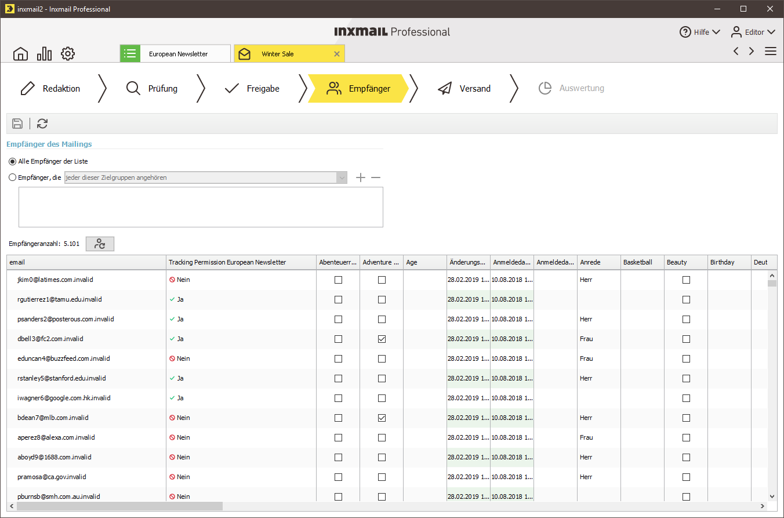The width and height of the screenshot is (784, 518).
Task: Click the refresh icon in toolbar
Action: coord(42,123)
